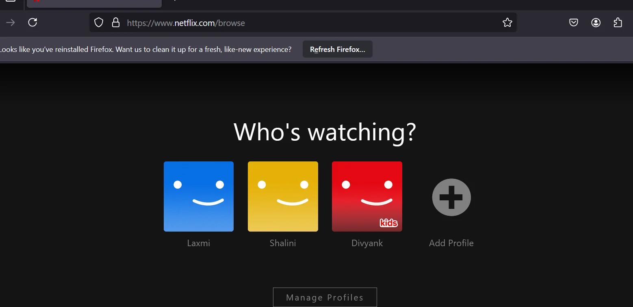Viewport: 633px width, 307px height.
Task: Open the Firefox account icon
Action: pyautogui.click(x=596, y=23)
